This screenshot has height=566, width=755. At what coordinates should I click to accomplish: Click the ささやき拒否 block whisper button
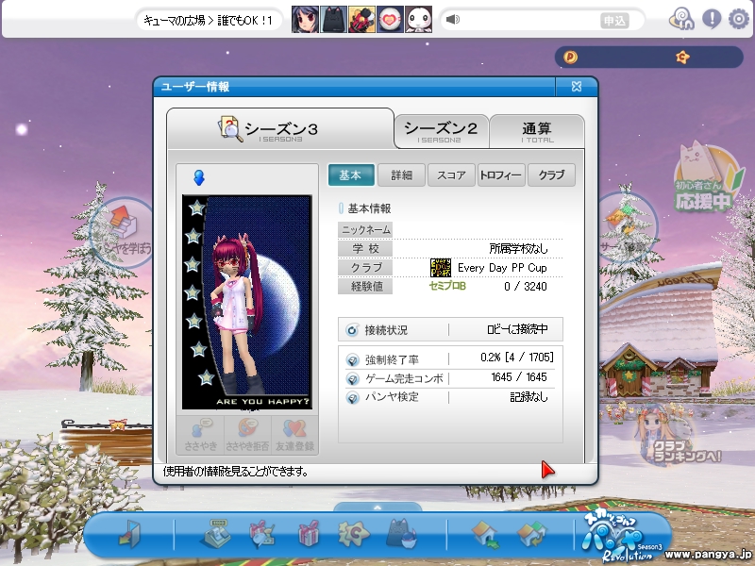[x=247, y=435]
